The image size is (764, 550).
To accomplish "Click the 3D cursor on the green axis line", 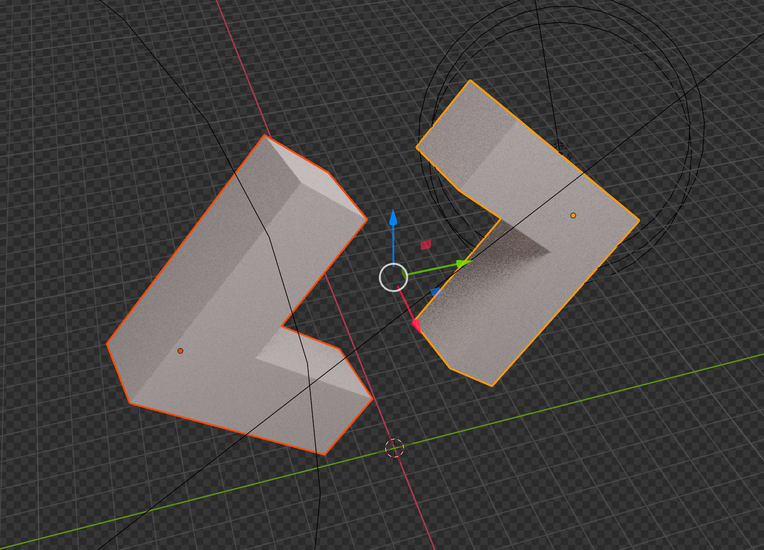I will click(395, 448).
